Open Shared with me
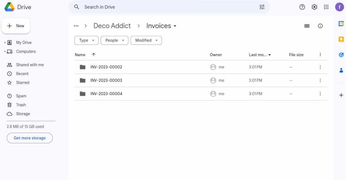The width and height of the screenshot is (346, 180). pos(30,65)
